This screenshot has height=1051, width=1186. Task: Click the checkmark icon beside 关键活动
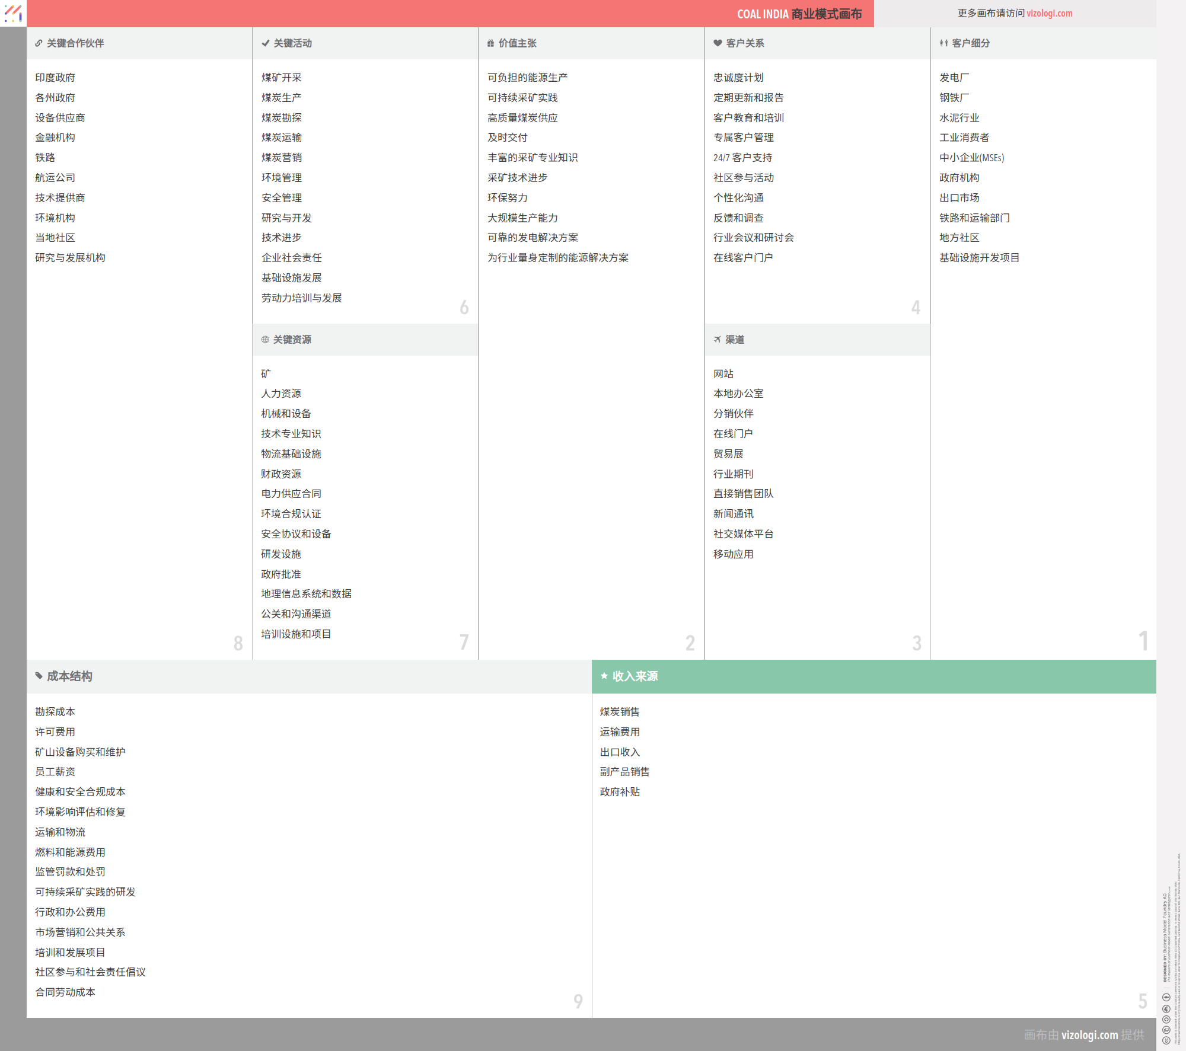click(x=265, y=43)
